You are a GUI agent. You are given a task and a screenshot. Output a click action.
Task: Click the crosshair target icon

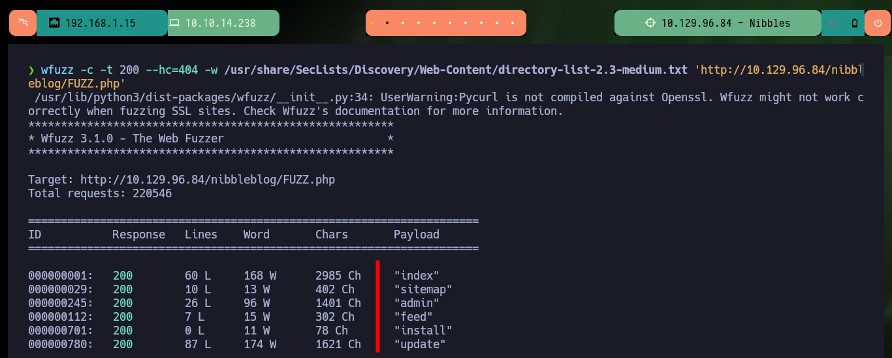point(650,23)
